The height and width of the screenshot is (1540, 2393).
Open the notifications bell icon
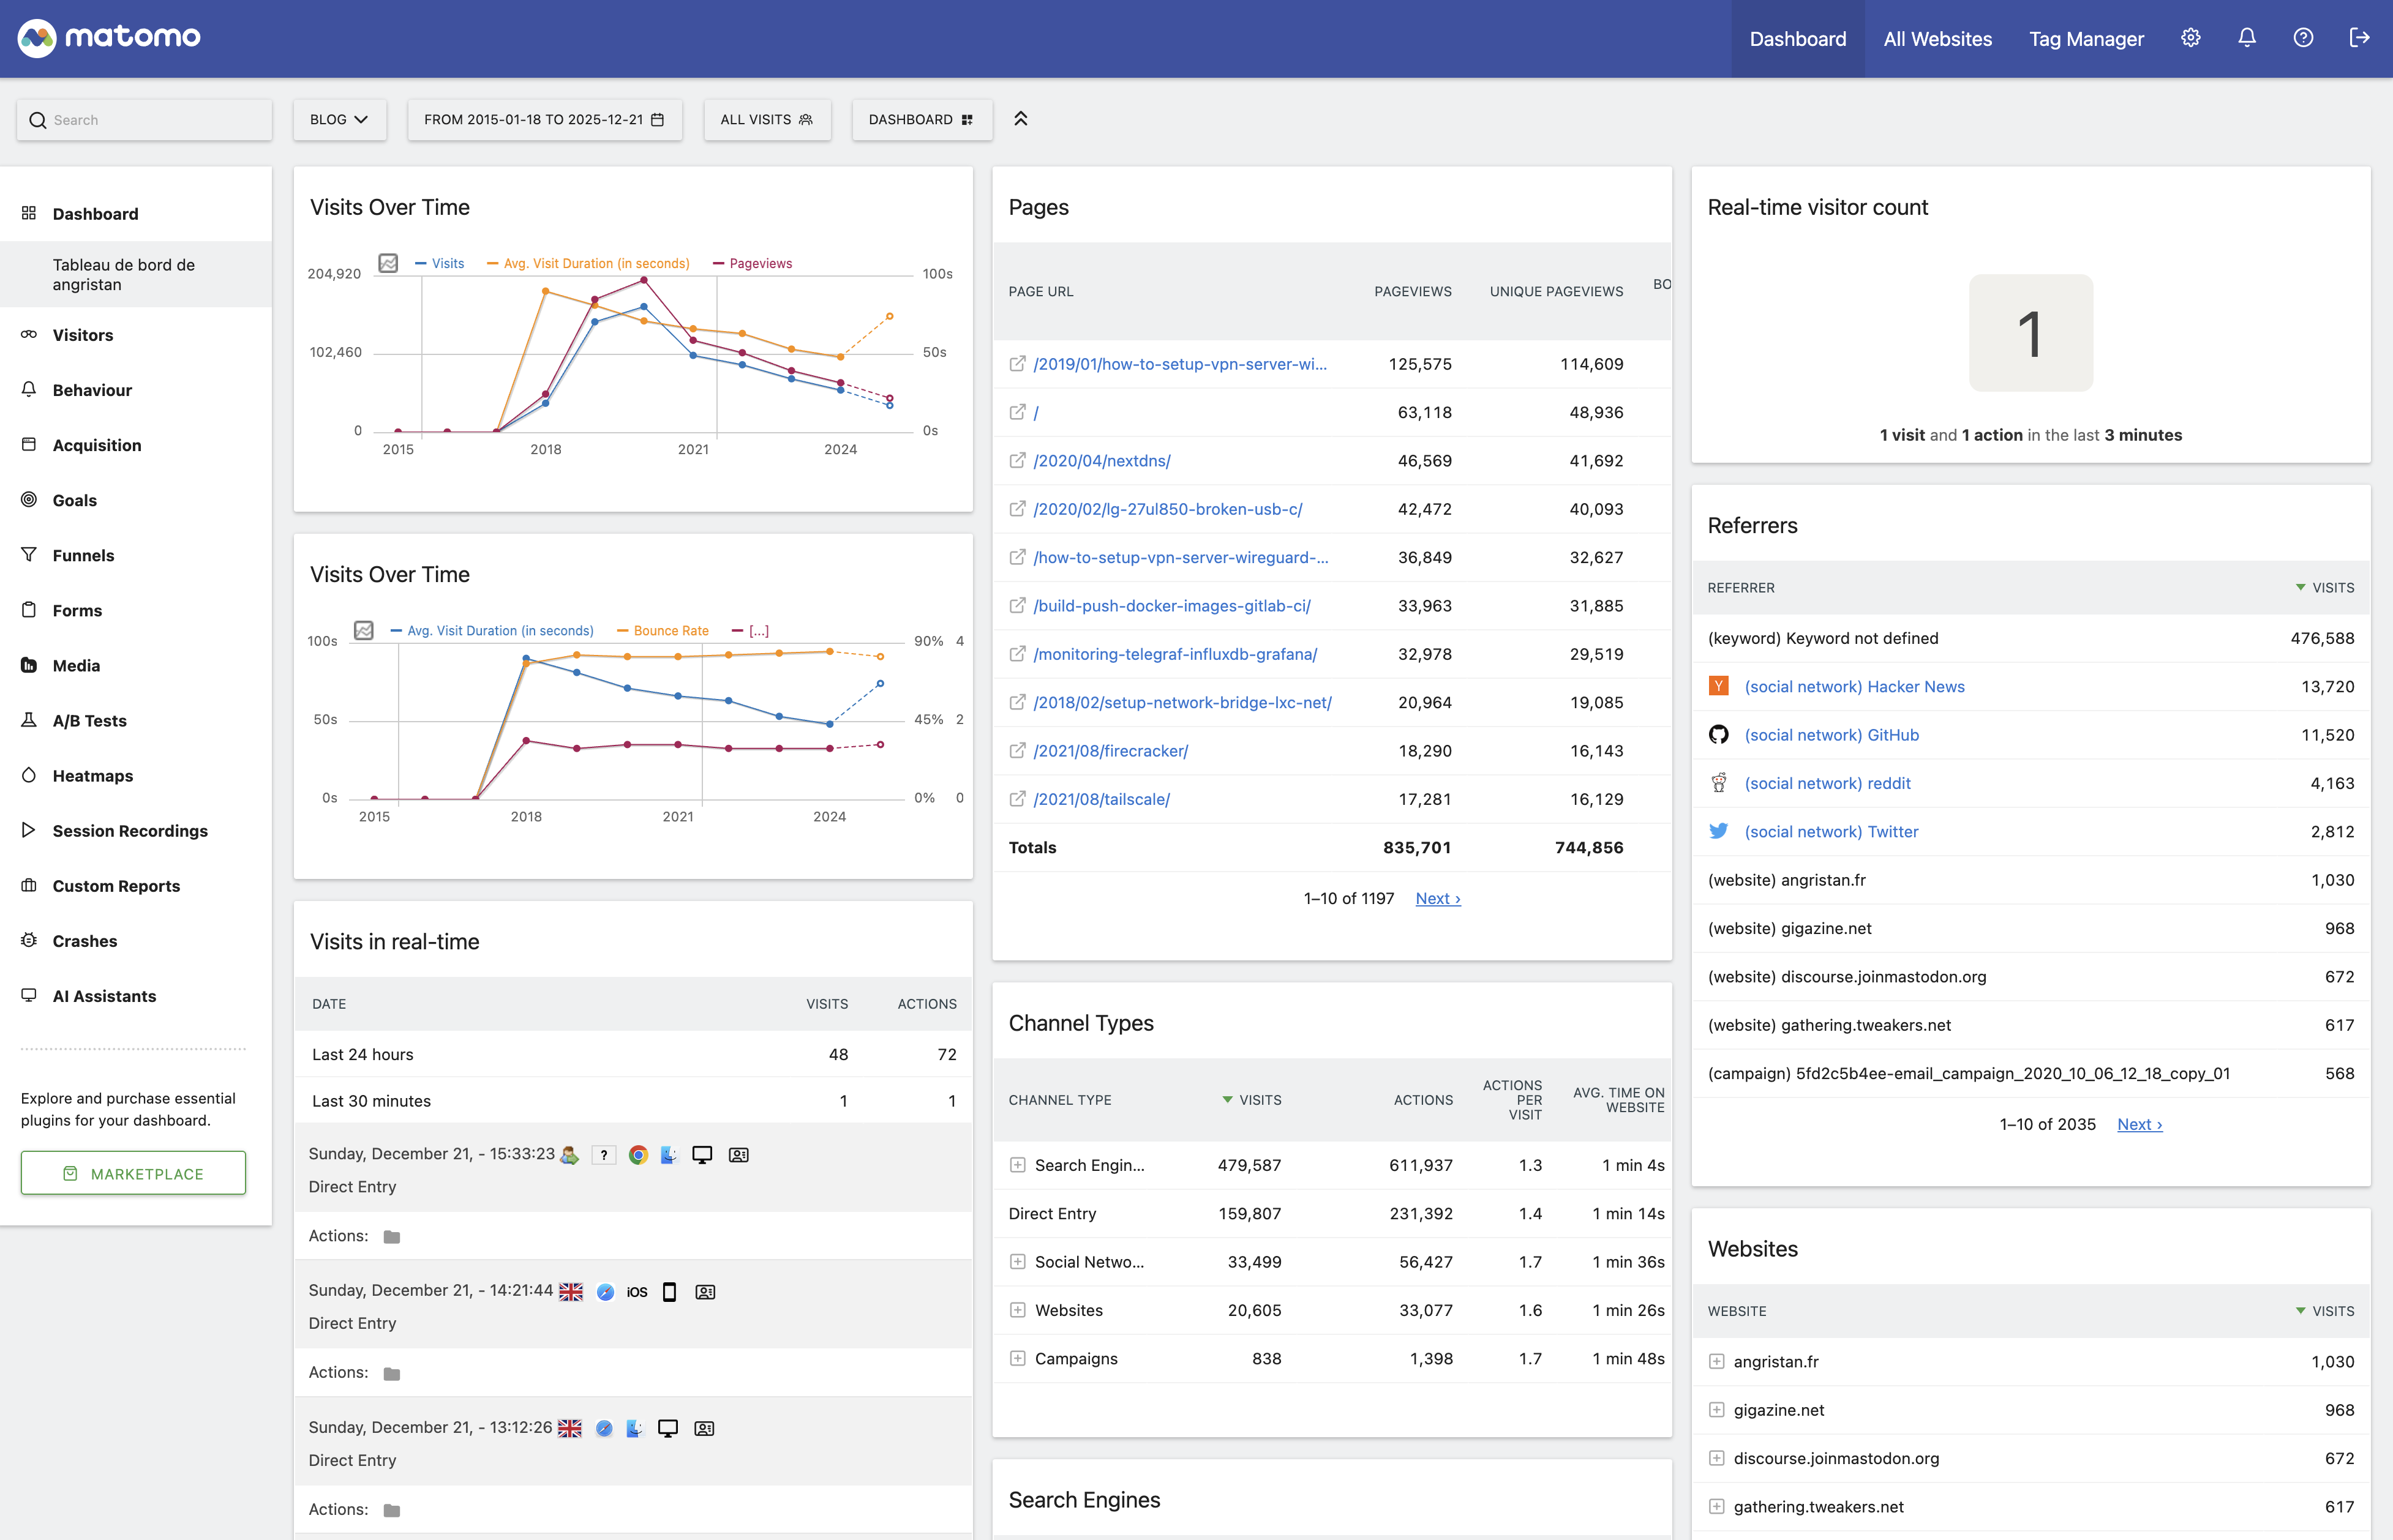[2246, 37]
